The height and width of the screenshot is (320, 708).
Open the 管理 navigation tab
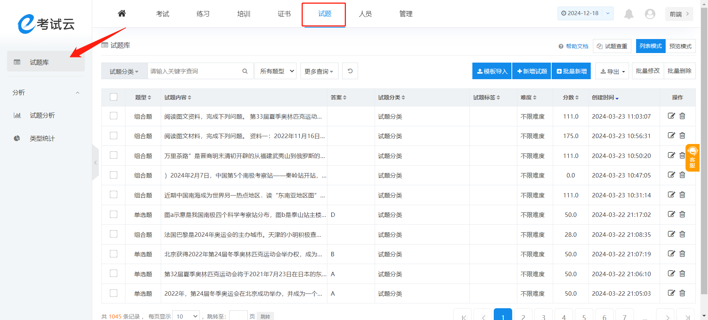(406, 14)
